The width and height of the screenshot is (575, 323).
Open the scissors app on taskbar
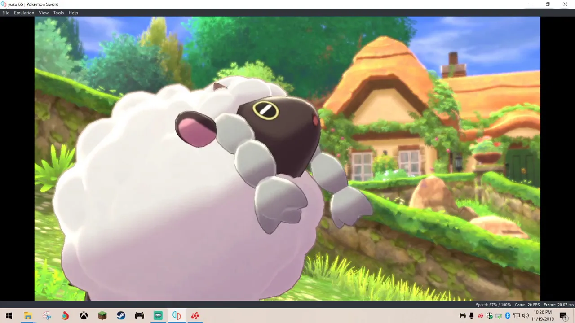coord(47,315)
